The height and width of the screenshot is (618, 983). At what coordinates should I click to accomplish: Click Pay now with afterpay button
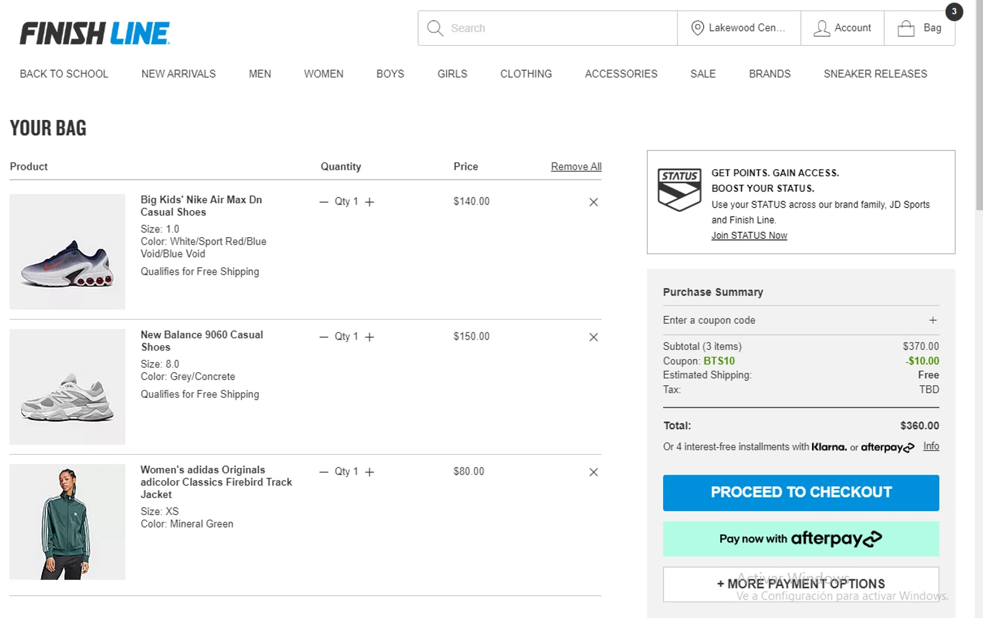click(x=801, y=539)
